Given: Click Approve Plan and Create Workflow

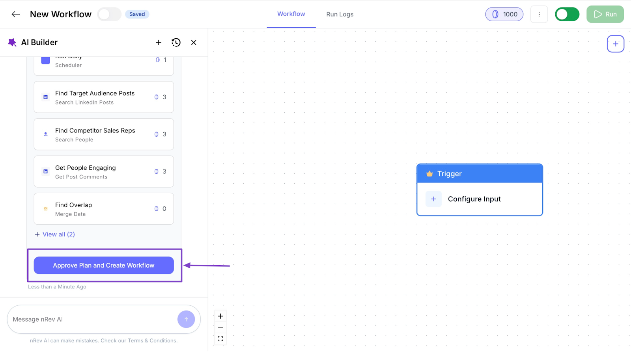Looking at the screenshot, I should (x=104, y=265).
